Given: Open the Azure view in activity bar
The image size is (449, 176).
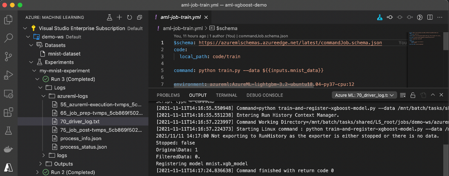Looking at the screenshot, I should 8,167.
